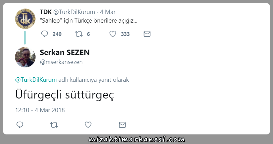Click the 4 Mar date on TDK tweet

(108, 12)
